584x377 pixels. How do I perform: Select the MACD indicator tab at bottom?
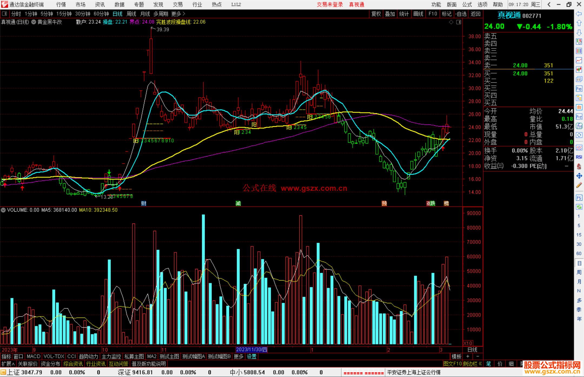[33, 356]
